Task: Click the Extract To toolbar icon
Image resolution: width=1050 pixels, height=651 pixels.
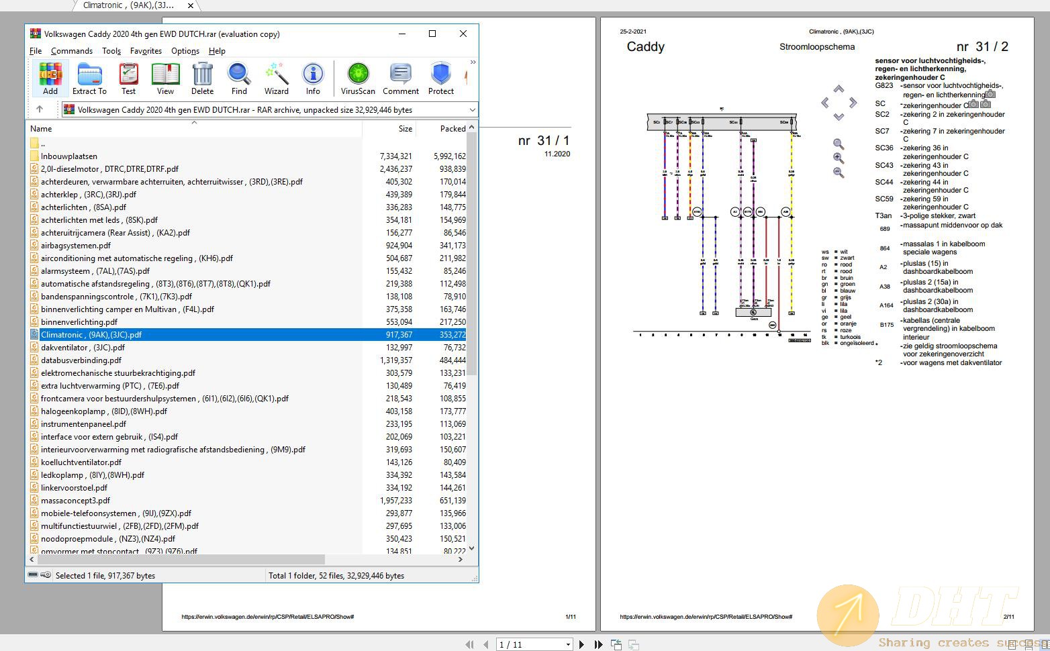Action: coord(89,78)
